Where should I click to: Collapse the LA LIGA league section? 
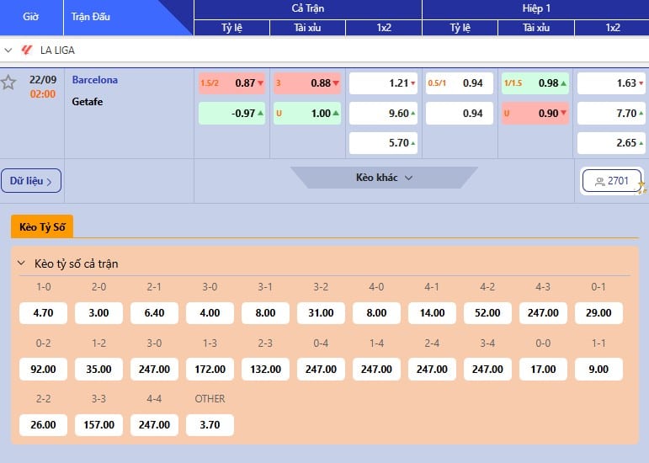pos(8,50)
